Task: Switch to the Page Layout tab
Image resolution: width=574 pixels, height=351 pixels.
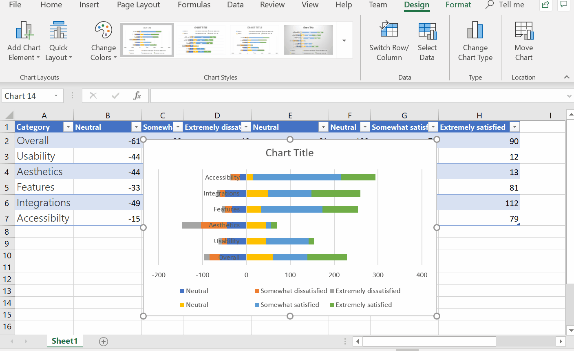Action: tap(138, 5)
